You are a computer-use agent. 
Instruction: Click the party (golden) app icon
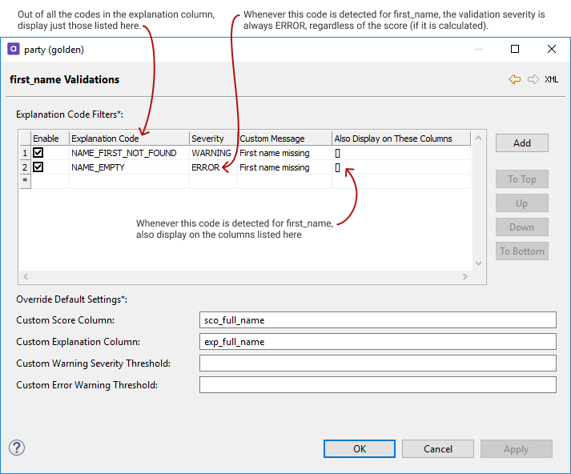point(14,49)
